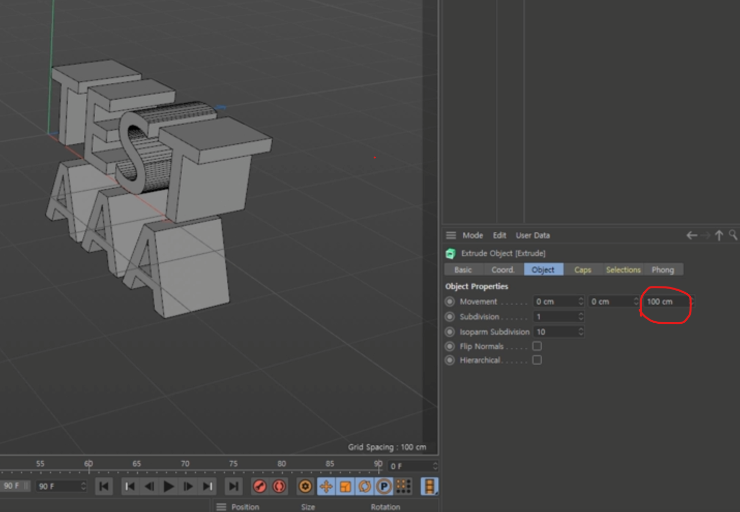Click stepper arrows of second Movement field
The image size is (740, 512).
click(x=637, y=302)
